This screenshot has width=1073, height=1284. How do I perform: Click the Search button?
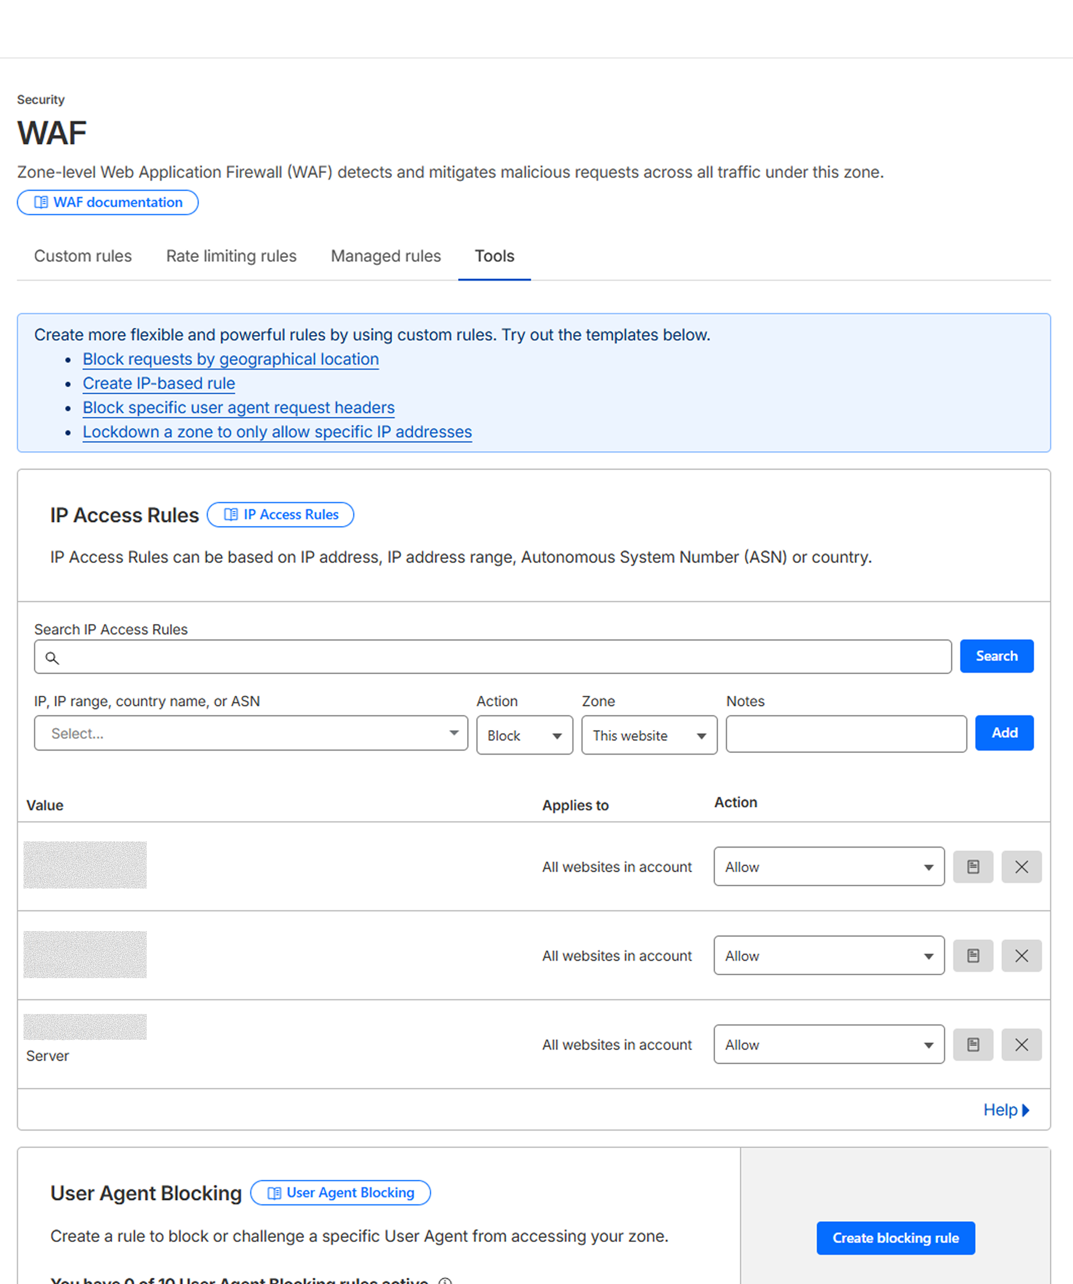click(x=996, y=655)
